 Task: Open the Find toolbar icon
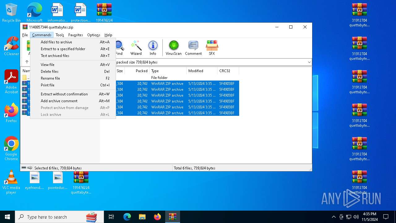pyautogui.click(x=119, y=48)
